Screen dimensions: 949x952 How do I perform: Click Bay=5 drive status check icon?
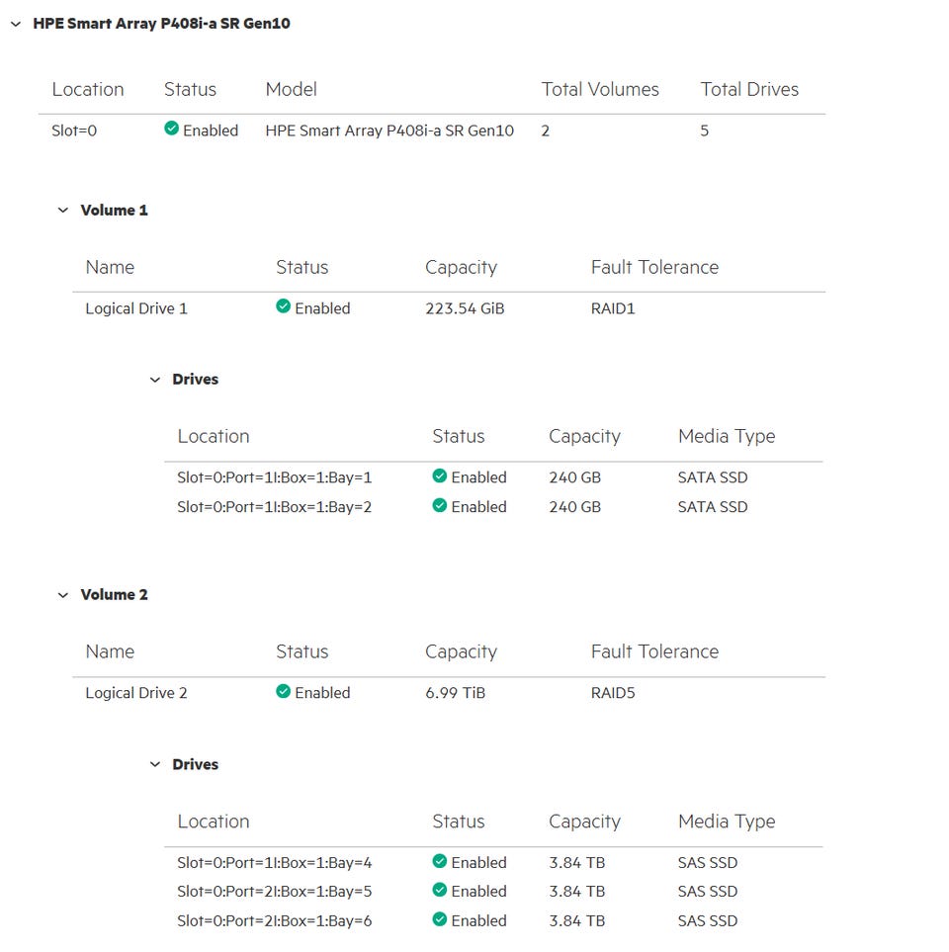tap(440, 890)
